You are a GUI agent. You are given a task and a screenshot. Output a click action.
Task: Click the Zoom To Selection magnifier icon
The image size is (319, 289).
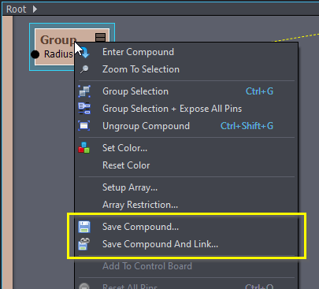84,69
